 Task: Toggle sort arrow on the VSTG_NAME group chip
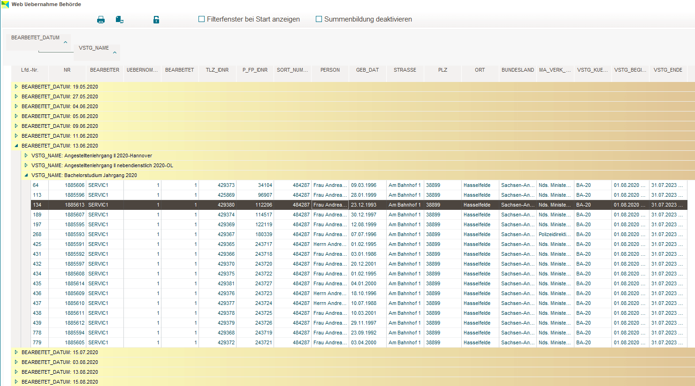pos(115,52)
